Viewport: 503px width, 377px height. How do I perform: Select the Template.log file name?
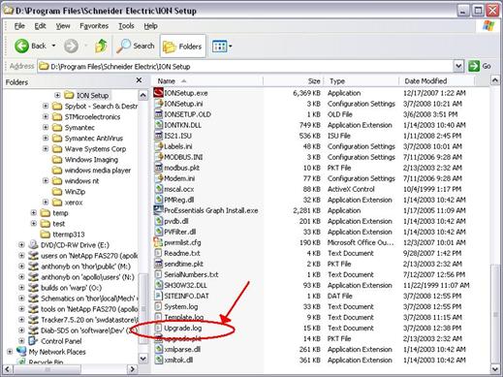pos(184,317)
